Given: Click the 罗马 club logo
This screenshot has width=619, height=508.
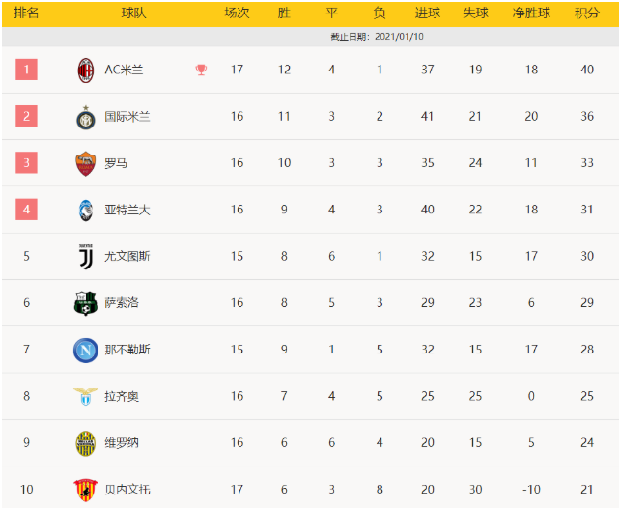Looking at the screenshot, I should 86,163.
